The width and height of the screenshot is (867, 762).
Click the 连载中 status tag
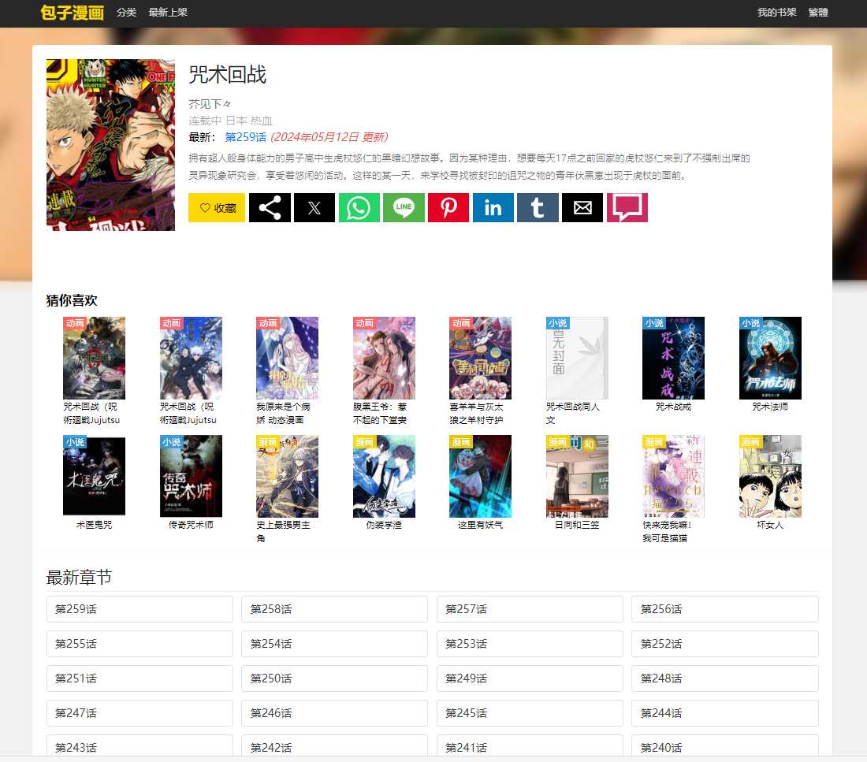[205, 121]
